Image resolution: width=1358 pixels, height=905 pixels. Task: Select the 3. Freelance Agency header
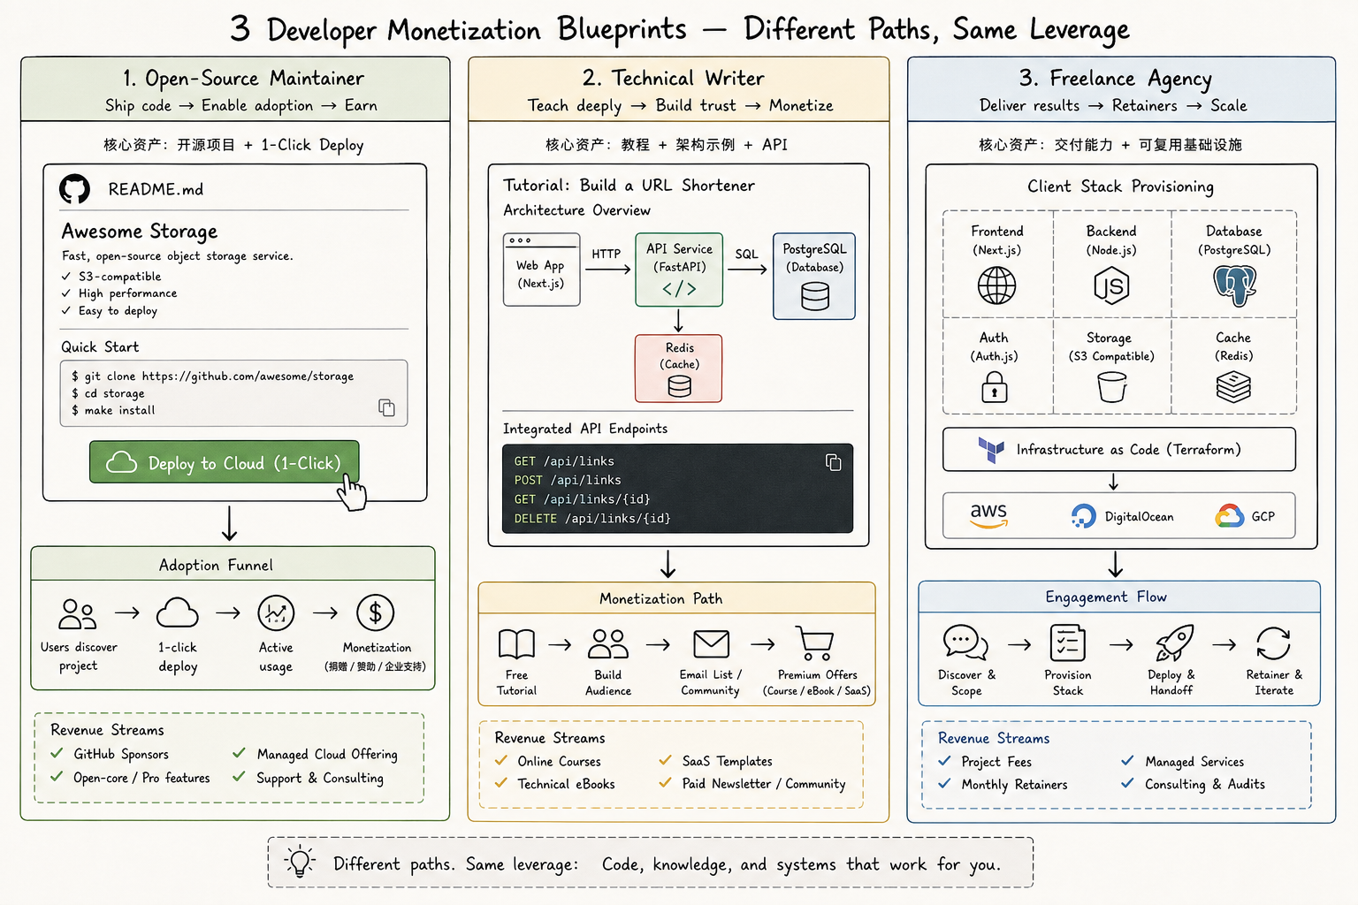point(1122,89)
